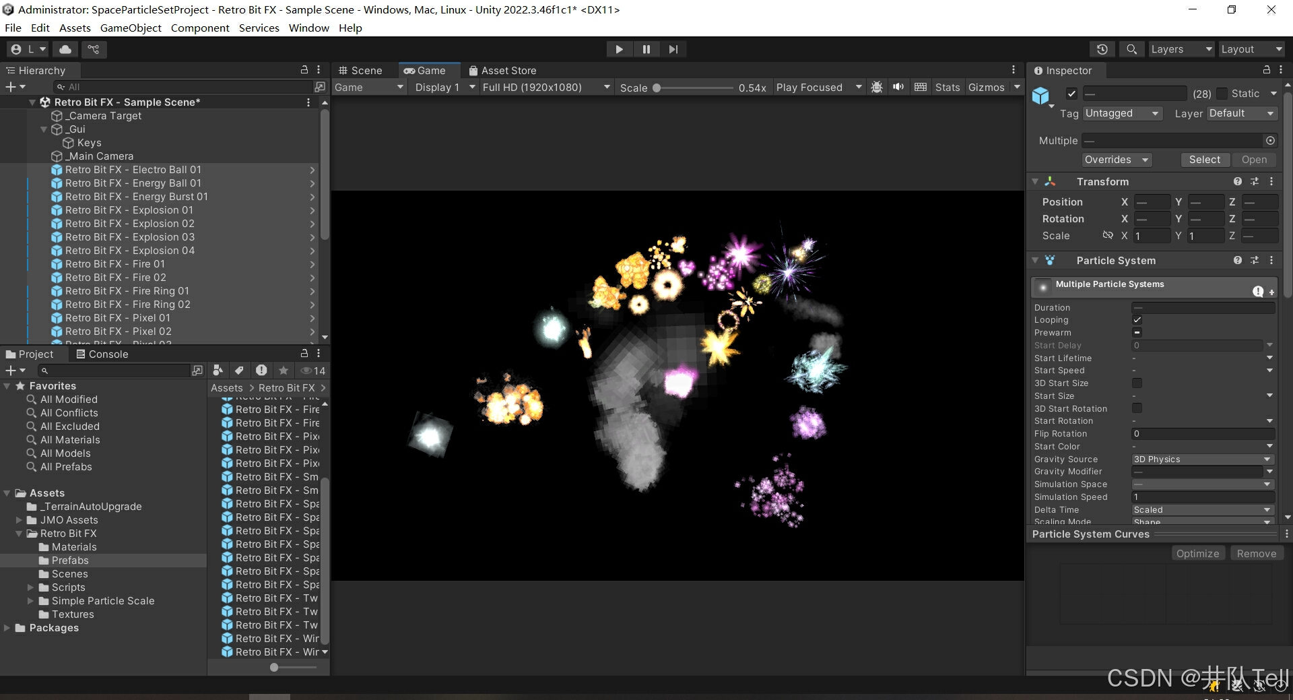
Task: Open the Gravity Source 3D Physics dropdown
Action: click(x=1201, y=459)
